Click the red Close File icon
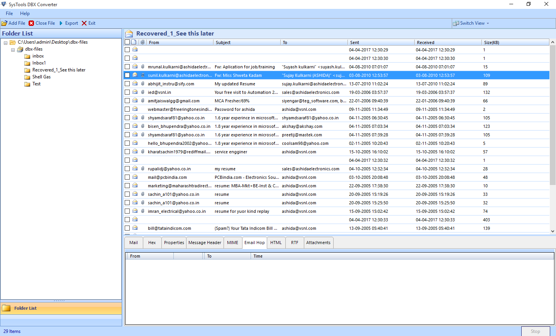 (x=31, y=23)
